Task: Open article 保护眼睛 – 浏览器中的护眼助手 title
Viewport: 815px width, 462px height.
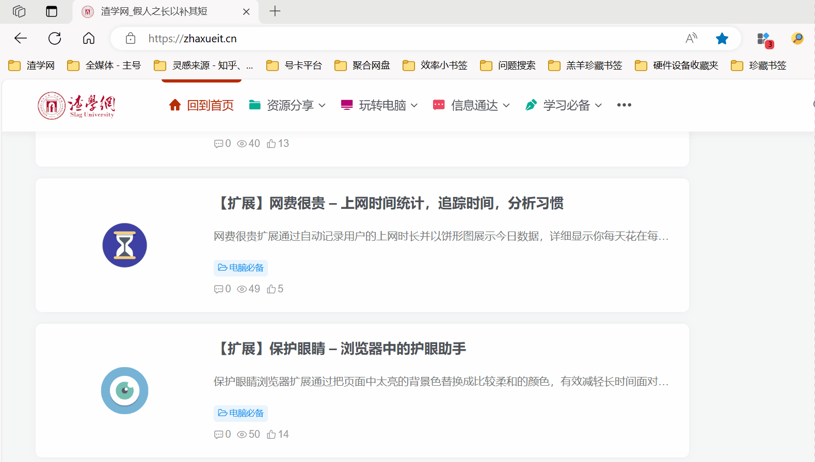Action: [x=340, y=349]
